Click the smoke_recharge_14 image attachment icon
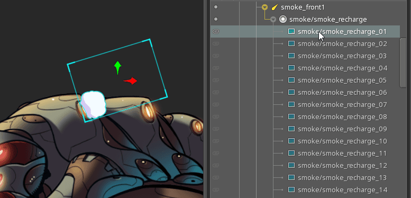 (291, 190)
